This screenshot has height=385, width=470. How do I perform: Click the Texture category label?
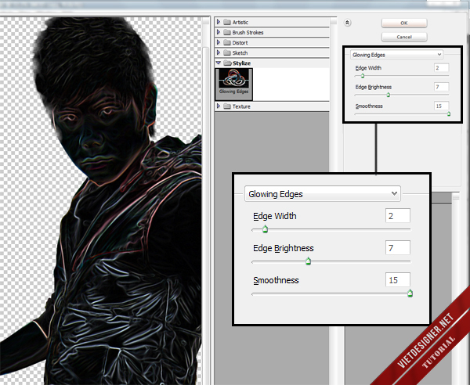[241, 106]
